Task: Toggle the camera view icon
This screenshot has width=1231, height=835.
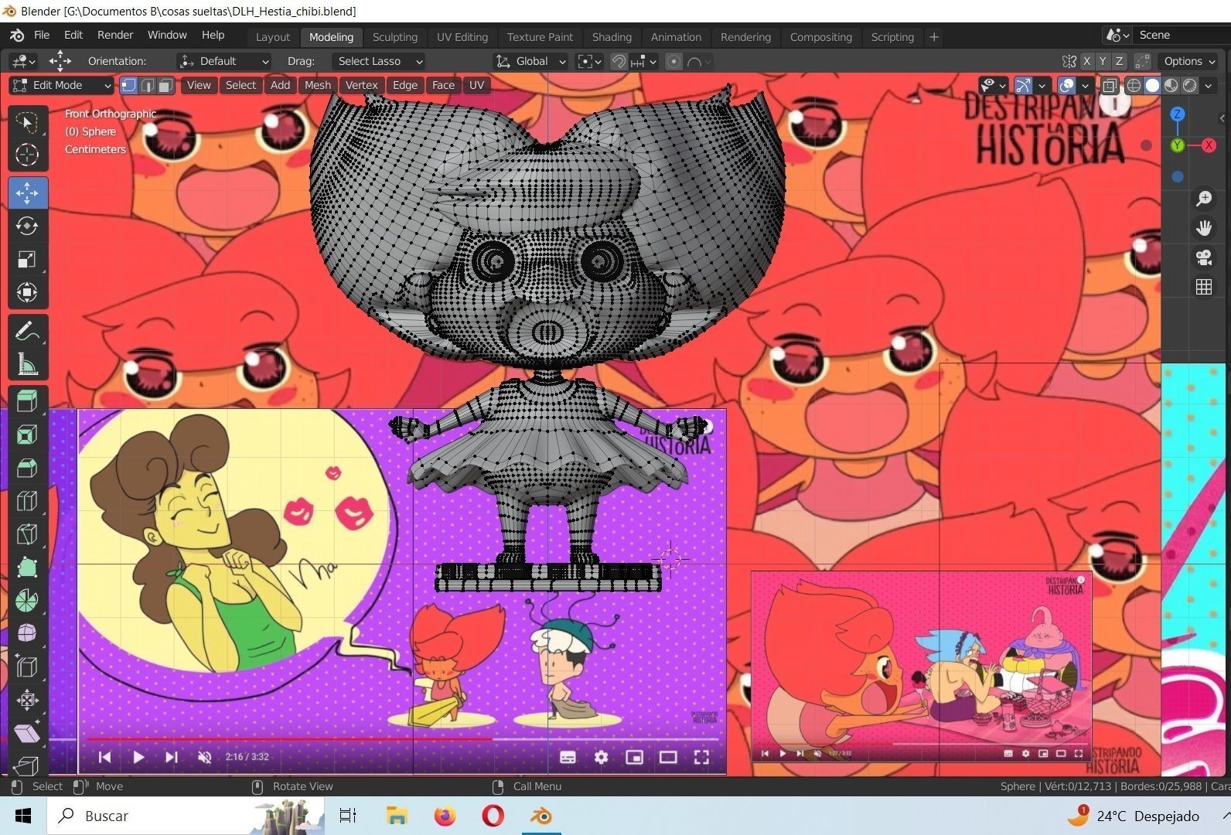Action: pyautogui.click(x=1204, y=257)
